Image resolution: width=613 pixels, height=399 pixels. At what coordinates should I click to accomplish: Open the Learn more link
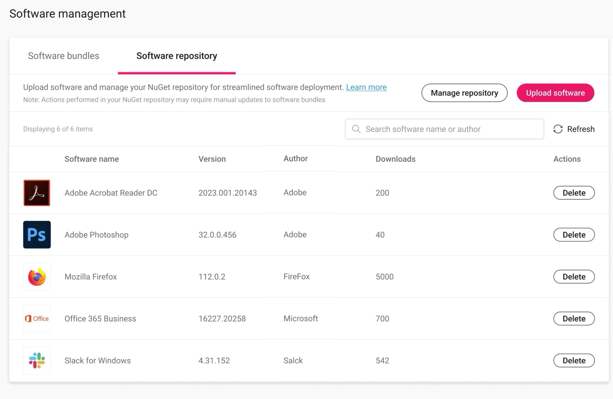[366, 87]
